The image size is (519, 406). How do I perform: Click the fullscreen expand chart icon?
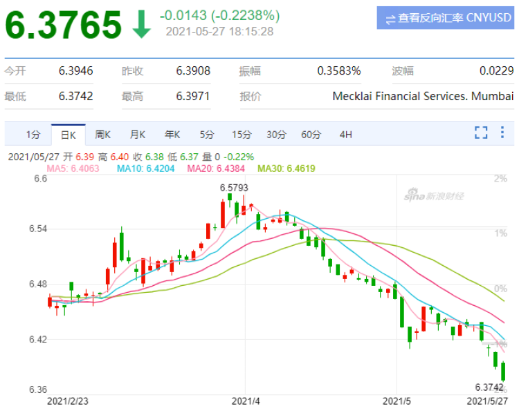click(481, 133)
